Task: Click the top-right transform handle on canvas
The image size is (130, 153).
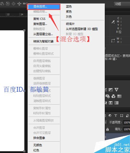Action: [x=24, y=30]
